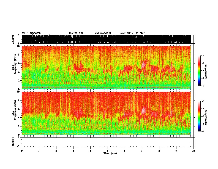This screenshot has width=218, height=169.
Task: Click the "5" tick on the Time axis
Action: pos(108,151)
